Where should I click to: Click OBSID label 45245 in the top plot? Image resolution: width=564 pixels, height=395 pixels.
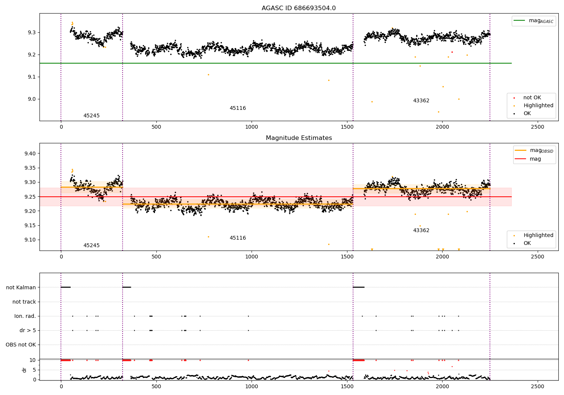[x=91, y=115]
